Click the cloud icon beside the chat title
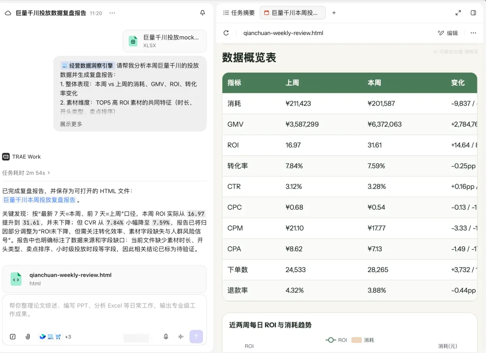 8,13
